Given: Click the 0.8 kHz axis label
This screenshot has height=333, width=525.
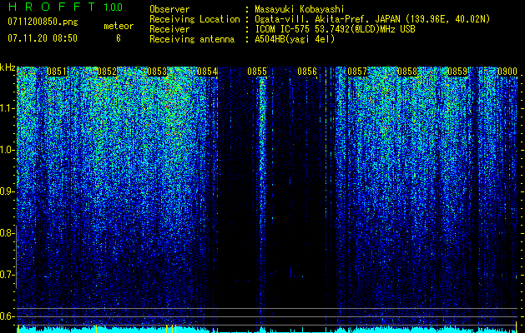Looking at the screenshot, I should (x=7, y=233).
